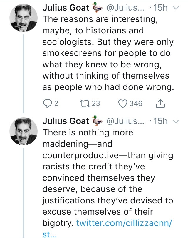Tap "Julius Goat" name above "The reasons" tweet
Image resolution: width=188 pixels, height=238 pixels.
click(66, 8)
